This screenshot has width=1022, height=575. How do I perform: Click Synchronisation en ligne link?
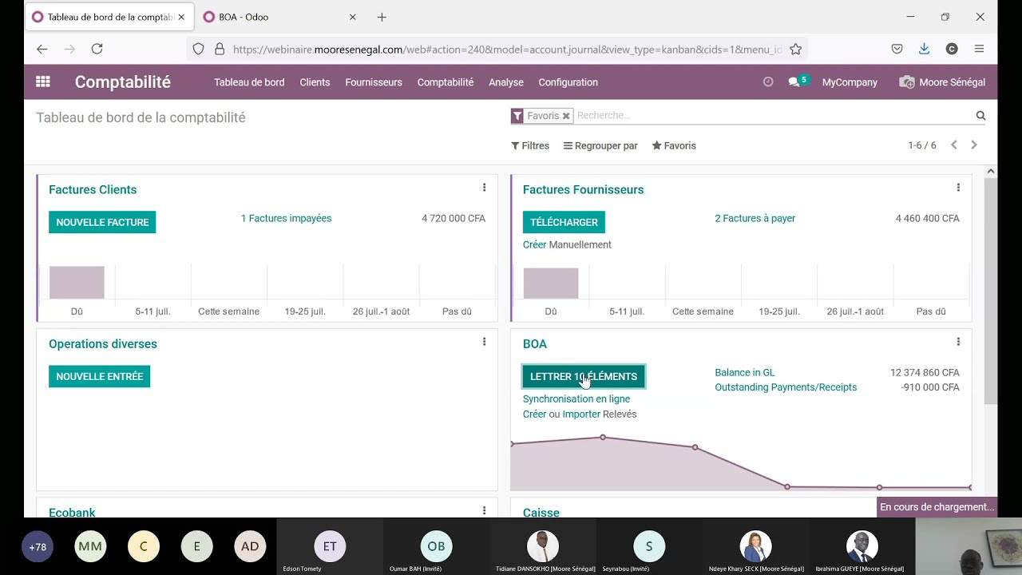(x=576, y=399)
